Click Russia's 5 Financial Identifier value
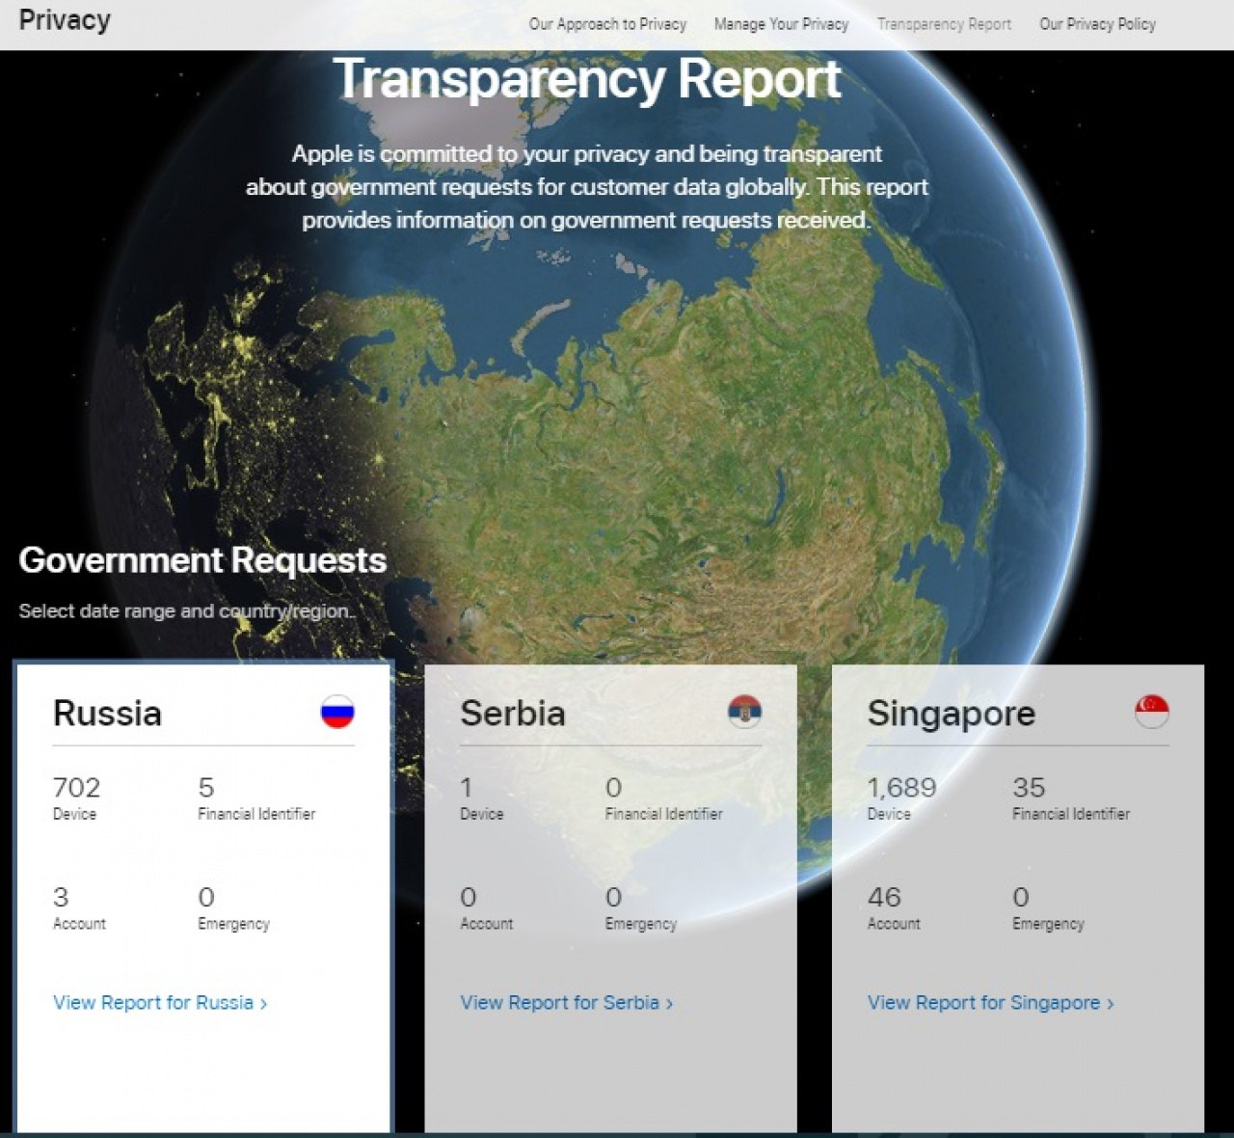The width and height of the screenshot is (1234, 1138). [206, 788]
